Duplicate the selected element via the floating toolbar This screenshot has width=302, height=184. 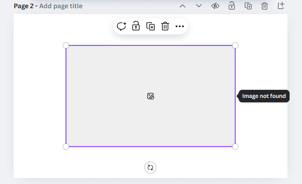151,26
